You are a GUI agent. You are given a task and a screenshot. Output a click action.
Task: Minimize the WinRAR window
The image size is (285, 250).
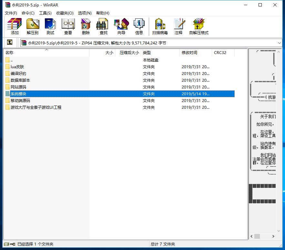(246, 5)
